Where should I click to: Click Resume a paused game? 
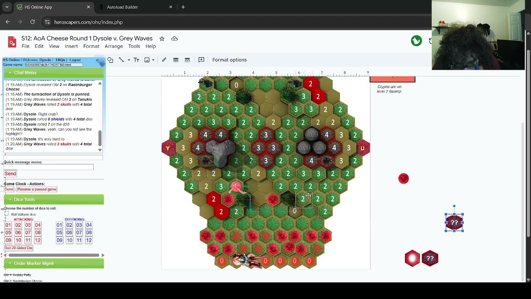(x=37, y=189)
